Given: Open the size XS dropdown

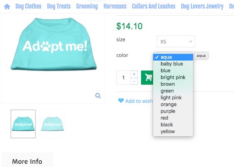Looking at the screenshot, I should 175,42.
